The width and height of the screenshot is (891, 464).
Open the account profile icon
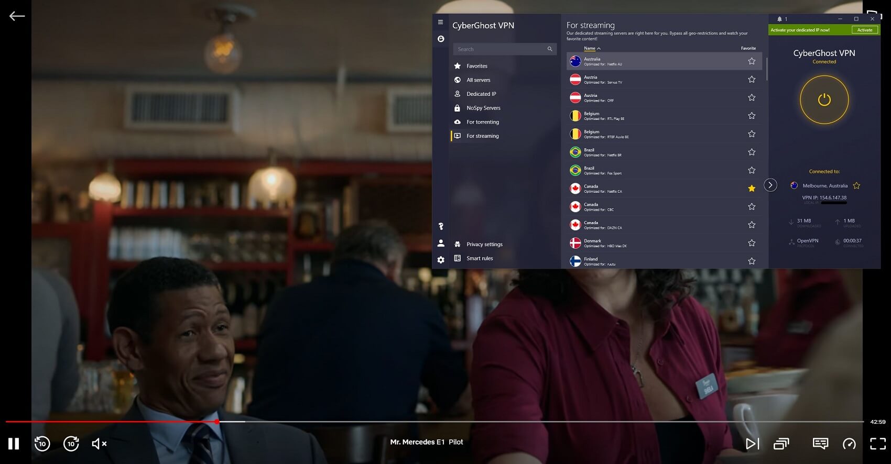[441, 243]
